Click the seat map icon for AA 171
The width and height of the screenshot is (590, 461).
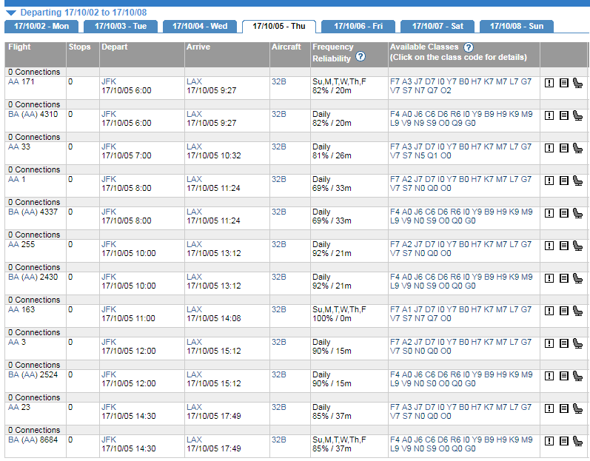578,83
